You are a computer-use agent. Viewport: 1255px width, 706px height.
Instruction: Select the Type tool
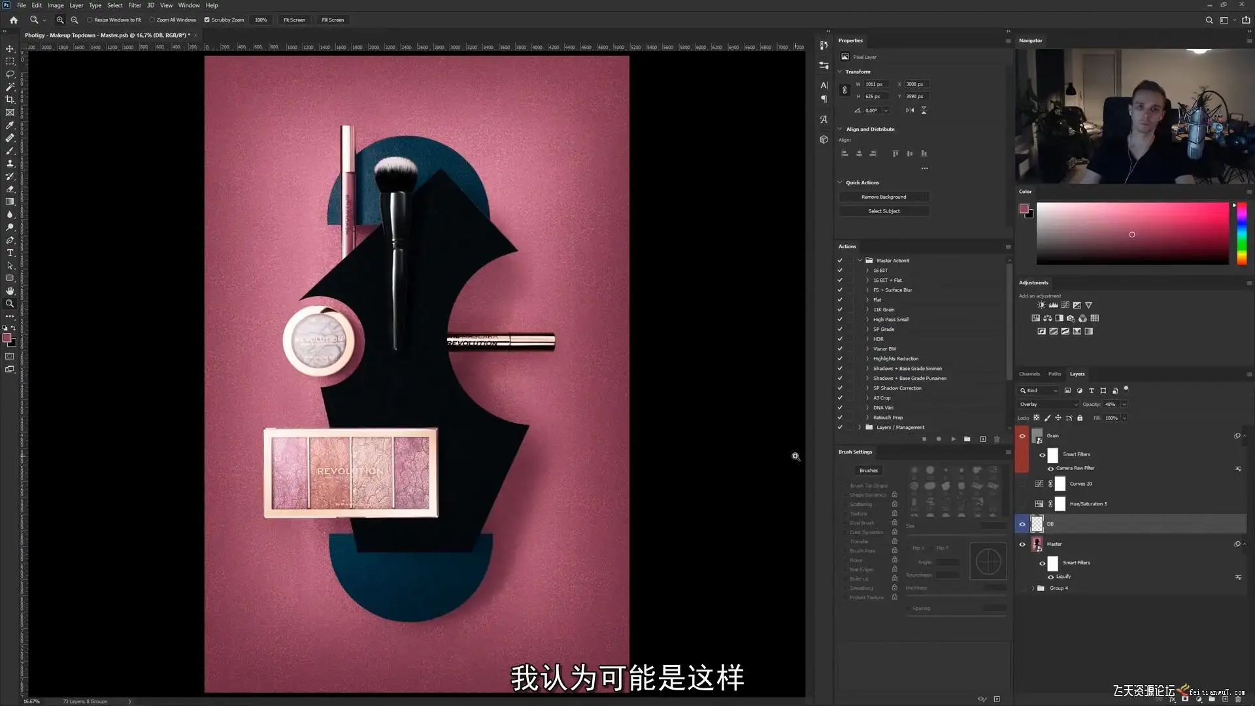tap(10, 253)
